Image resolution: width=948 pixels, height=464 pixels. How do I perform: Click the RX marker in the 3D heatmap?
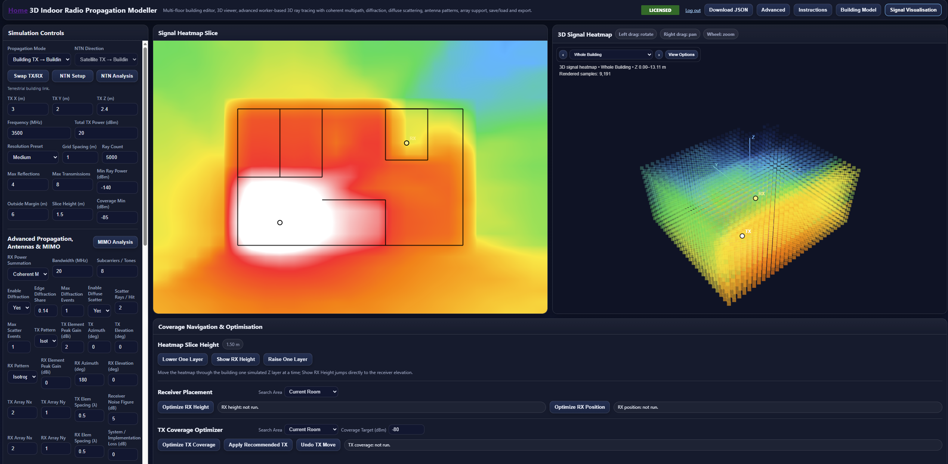point(756,198)
